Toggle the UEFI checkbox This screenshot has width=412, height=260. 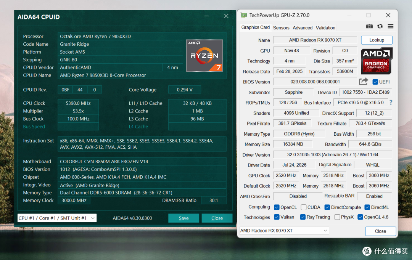coord(375,82)
